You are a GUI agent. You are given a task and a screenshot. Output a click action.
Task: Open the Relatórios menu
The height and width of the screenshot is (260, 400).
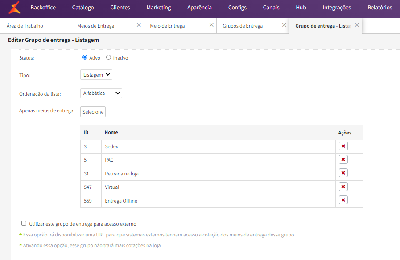point(380,8)
